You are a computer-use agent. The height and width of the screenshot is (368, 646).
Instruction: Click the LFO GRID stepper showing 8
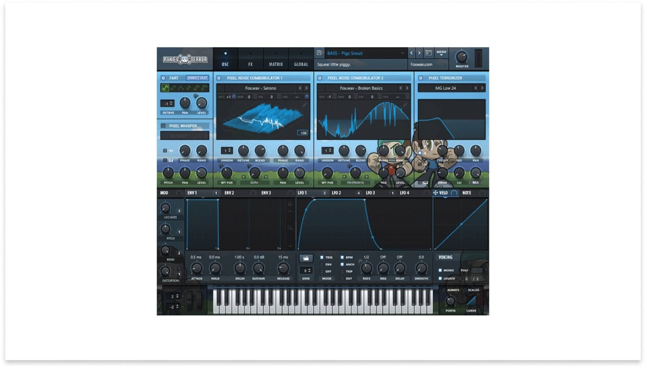[x=306, y=271]
